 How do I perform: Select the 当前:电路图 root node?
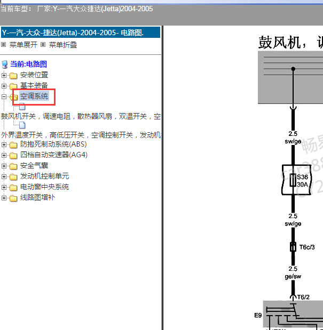coord(28,64)
